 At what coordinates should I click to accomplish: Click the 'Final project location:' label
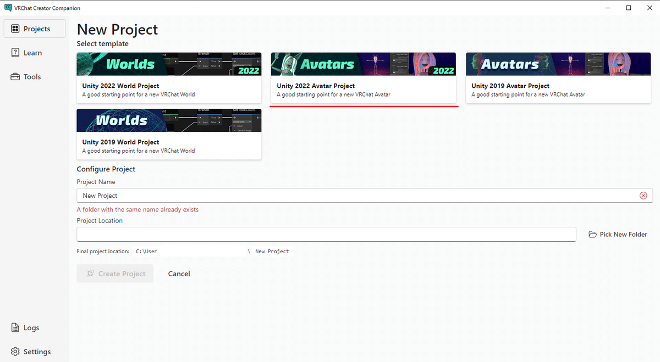pyautogui.click(x=103, y=252)
